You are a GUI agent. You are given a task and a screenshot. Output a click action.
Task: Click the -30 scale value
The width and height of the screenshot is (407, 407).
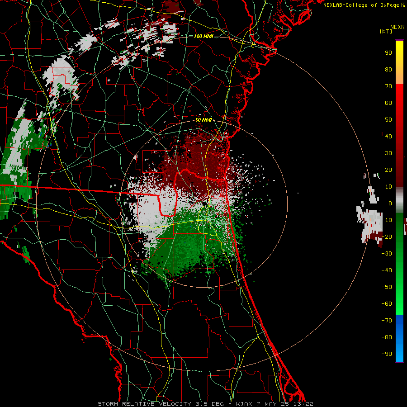tap(387, 254)
